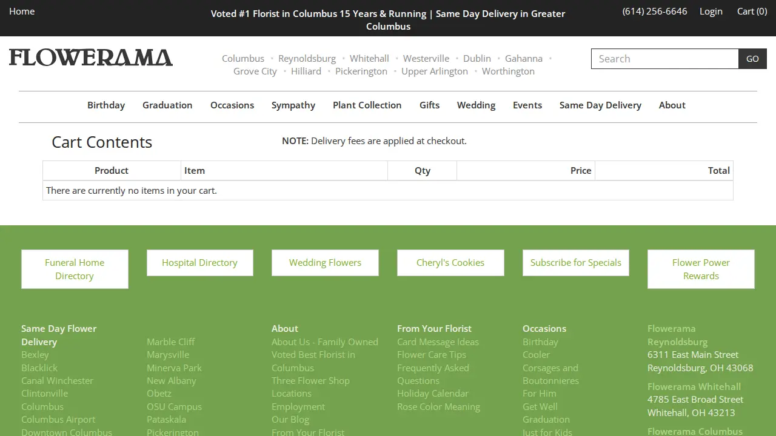Open the Occasions menu

click(232, 105)
